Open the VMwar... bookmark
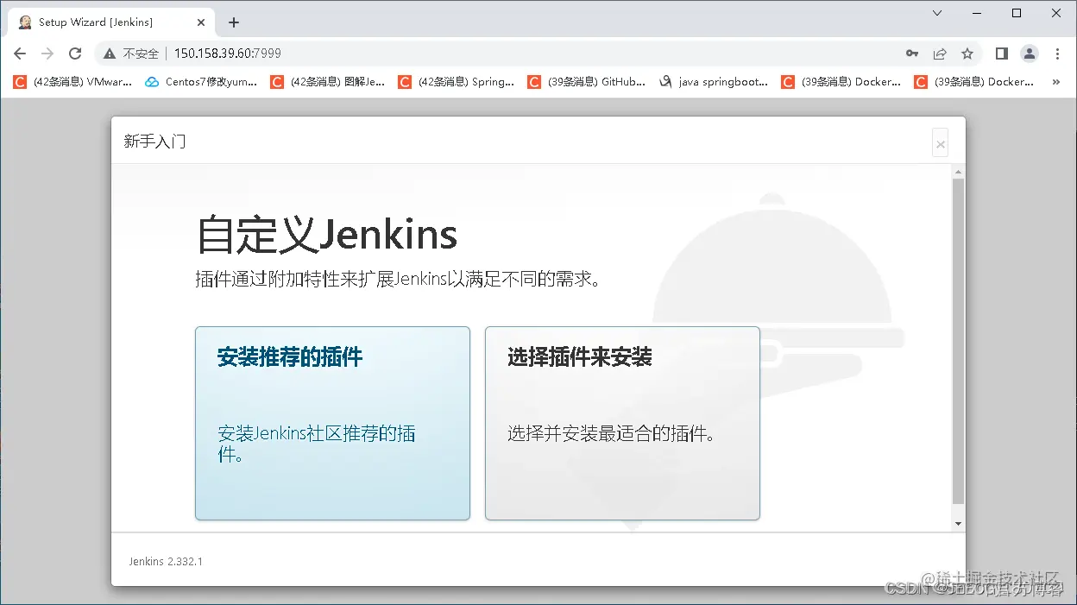Viewport: 1077px width, 605px height. click(x=72, y=82)
